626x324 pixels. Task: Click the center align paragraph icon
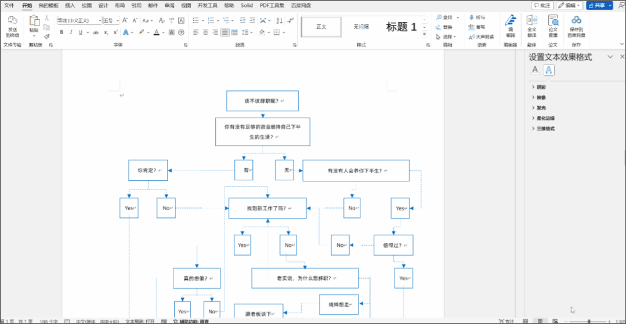(x=205, y=32)
